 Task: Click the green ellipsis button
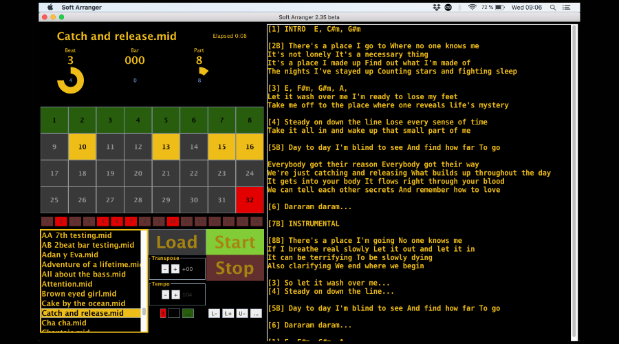(188, 314)
